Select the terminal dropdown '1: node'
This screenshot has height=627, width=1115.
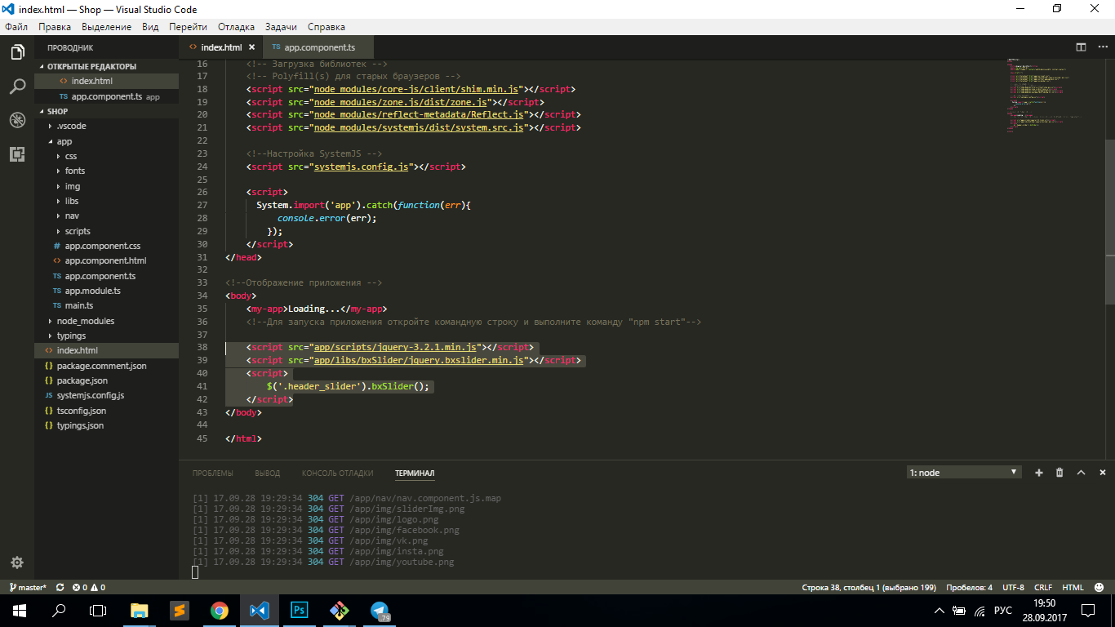click(x=964, y=473)
